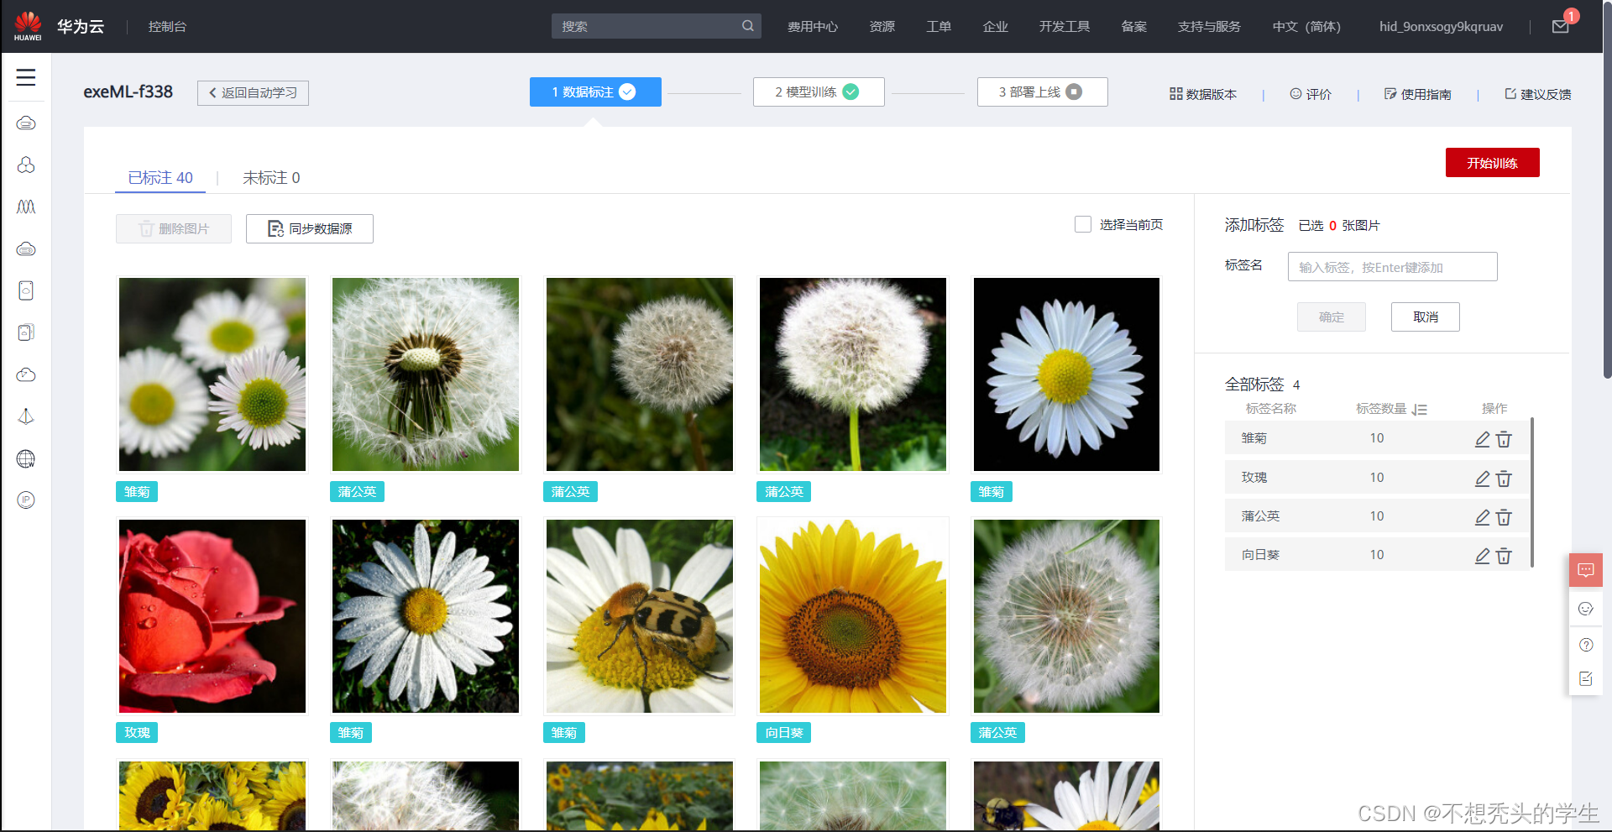This screenshot has height=832, width=1612.
Task: Click the IP circle icon in sidebar
Action: [26, 500]
